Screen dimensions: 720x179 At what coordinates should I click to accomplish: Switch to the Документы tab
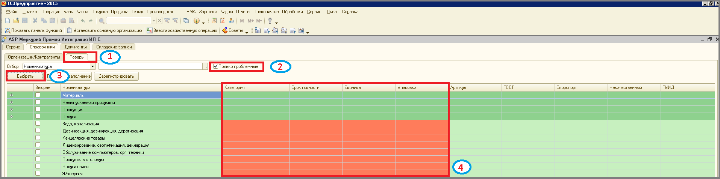click(x=76, y=47)
